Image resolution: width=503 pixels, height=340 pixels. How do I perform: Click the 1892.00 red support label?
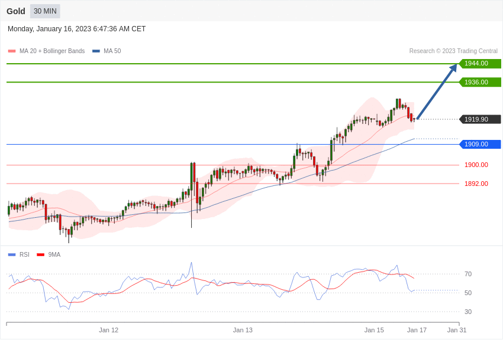[x=476, y=184]
